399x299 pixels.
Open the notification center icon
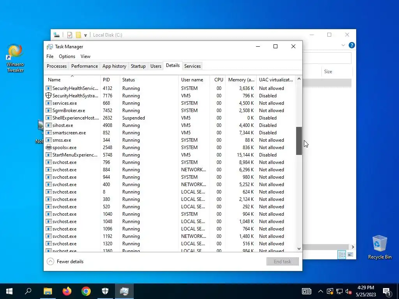tap(387, 291)
